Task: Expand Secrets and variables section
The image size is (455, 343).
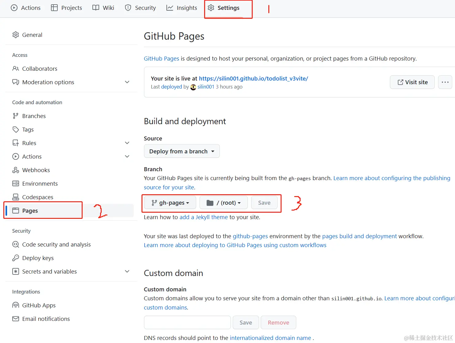Action: point(127,271)
